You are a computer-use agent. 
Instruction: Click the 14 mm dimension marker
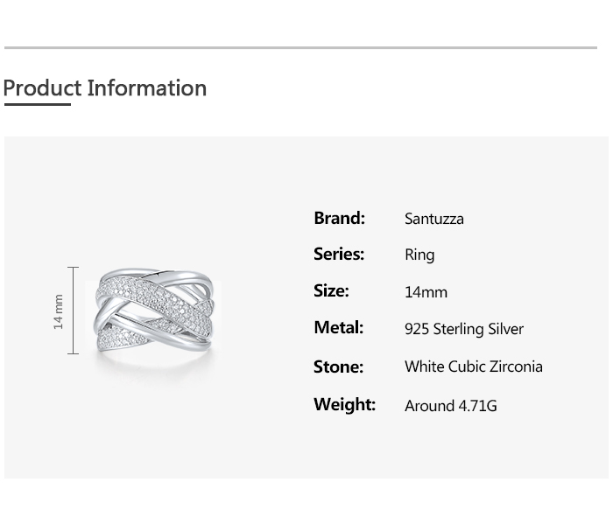(59, 311)
